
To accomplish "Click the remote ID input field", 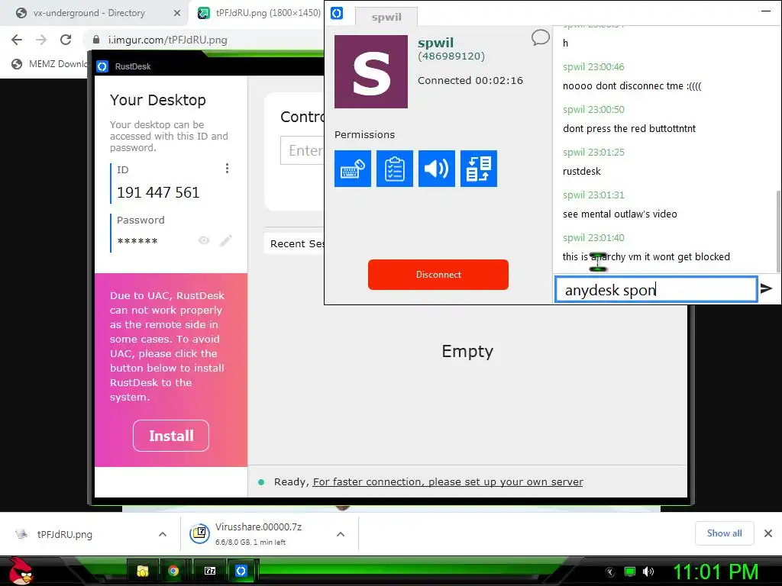I will coord(302,150).
